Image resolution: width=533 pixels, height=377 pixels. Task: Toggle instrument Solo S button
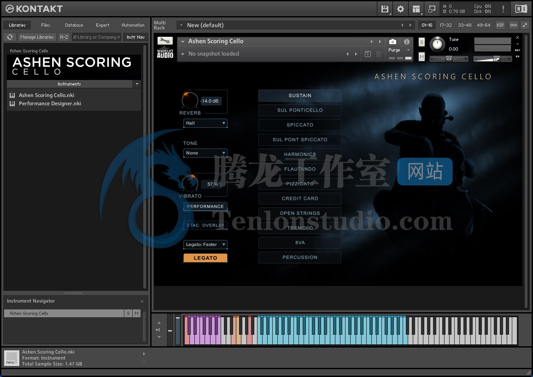point(422,42)
